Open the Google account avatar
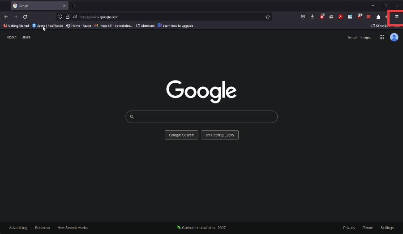Image resolution: width=403 pixels, height=234 pixels. point(394,37)
